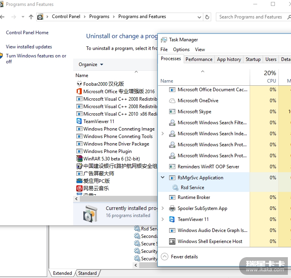Open Turn Windows features on or off

tap(36, 59)
